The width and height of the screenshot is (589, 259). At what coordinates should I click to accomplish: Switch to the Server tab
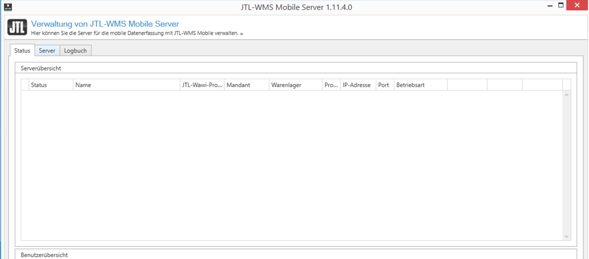47,51
